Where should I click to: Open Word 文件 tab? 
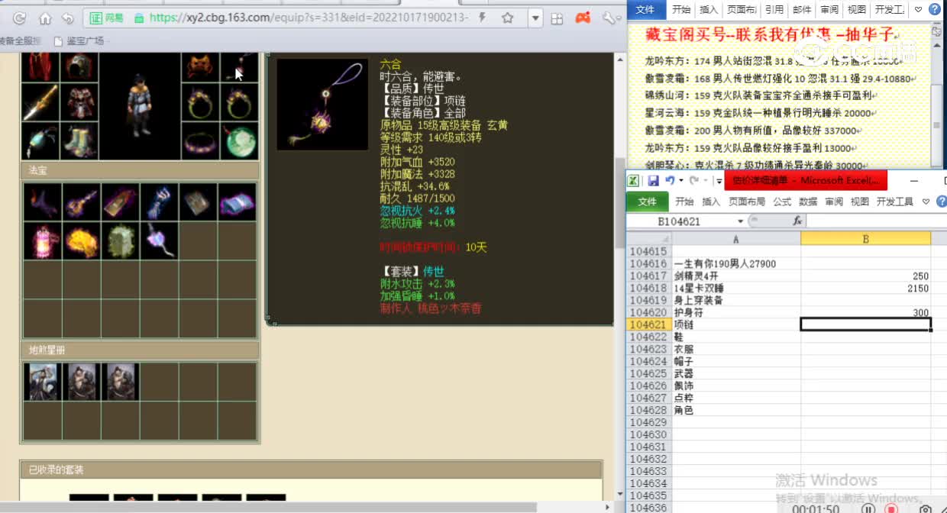pyautogui.click(x=645, y=9)
